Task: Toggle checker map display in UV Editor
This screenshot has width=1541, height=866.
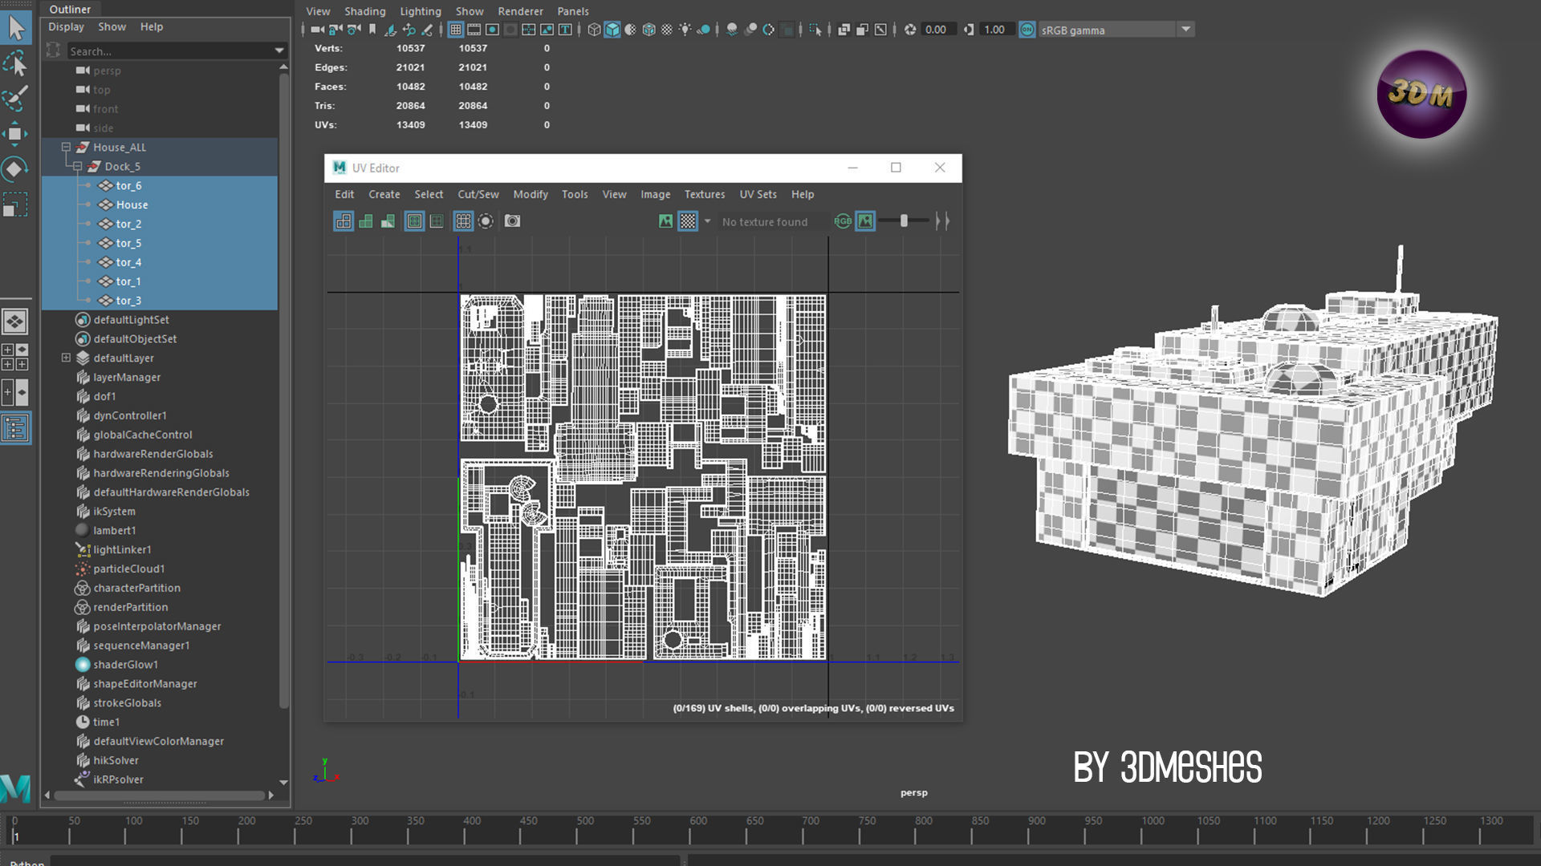Action: [x=688, y=221]
